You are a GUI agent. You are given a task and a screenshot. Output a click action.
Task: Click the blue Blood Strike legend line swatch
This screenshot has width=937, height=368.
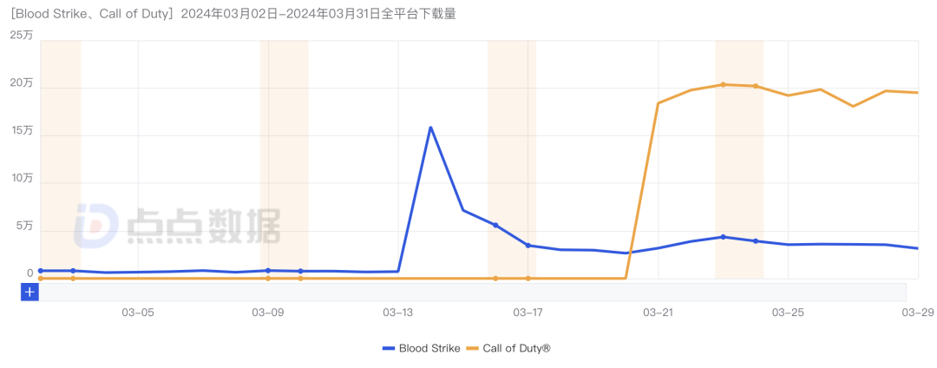390,348
